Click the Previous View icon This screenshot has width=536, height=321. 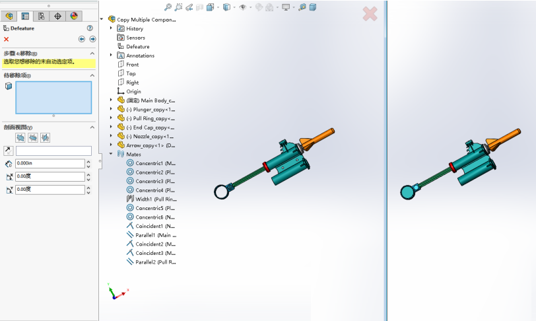click(x=189, y=7)
